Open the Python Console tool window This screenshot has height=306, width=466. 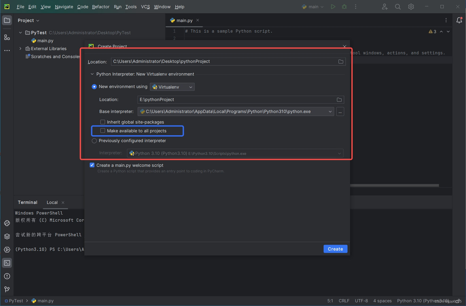point(7,223)
